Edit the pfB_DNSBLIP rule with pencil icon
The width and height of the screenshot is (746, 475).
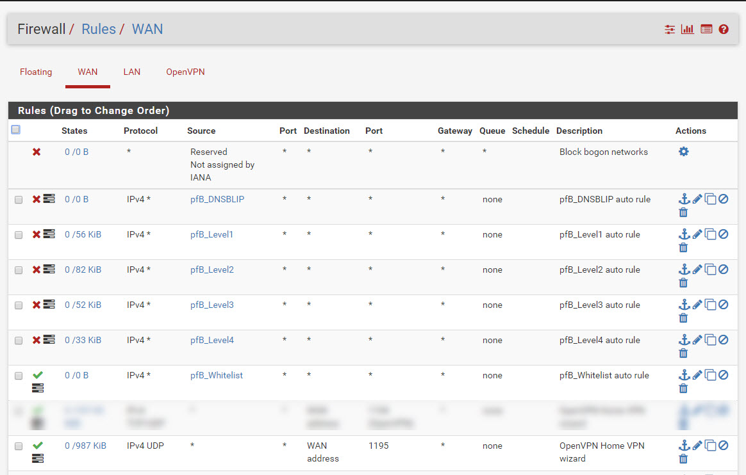697,199
